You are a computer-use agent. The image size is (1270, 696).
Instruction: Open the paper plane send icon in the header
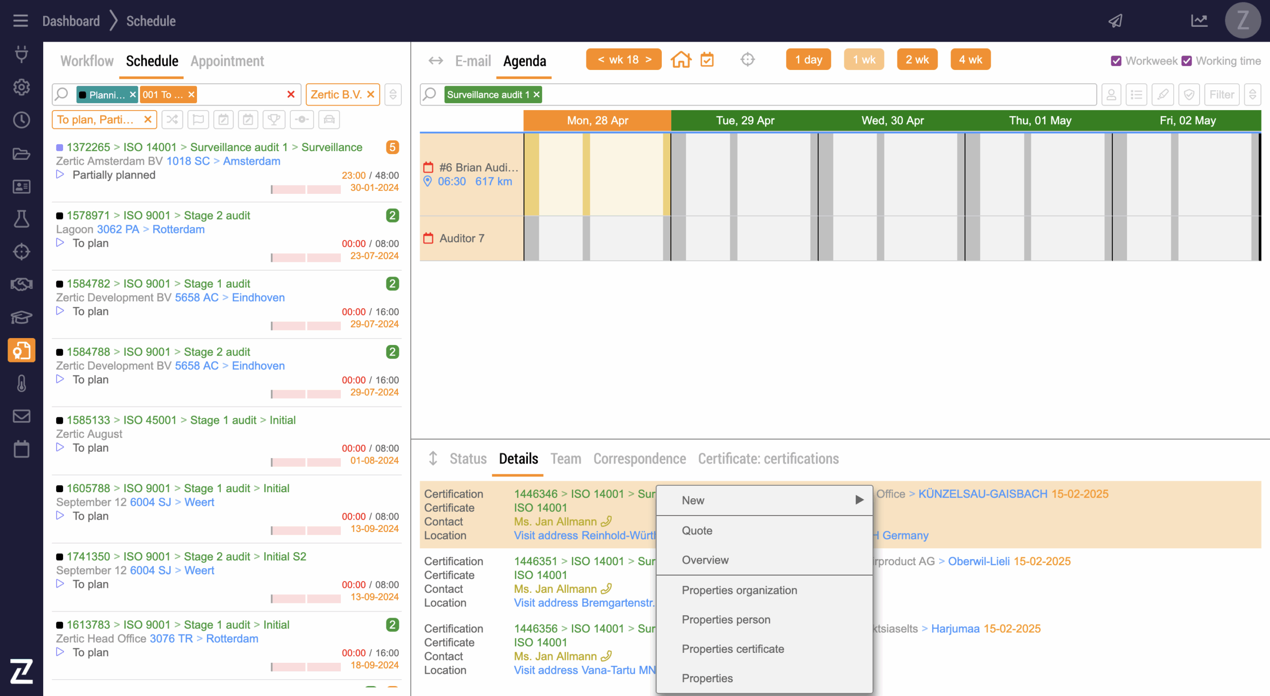point(1115,21)
